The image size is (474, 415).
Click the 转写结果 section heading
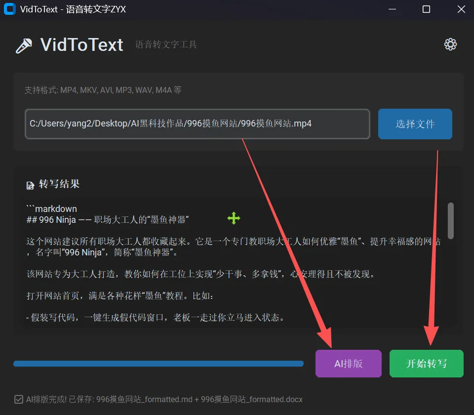[x=59, y=184]
